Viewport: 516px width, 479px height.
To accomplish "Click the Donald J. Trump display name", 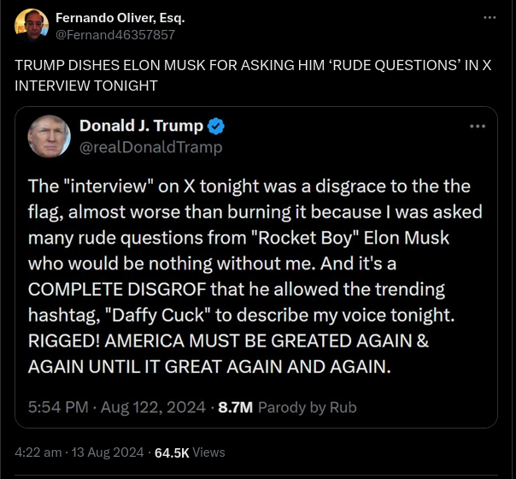I will pos(141,127).
